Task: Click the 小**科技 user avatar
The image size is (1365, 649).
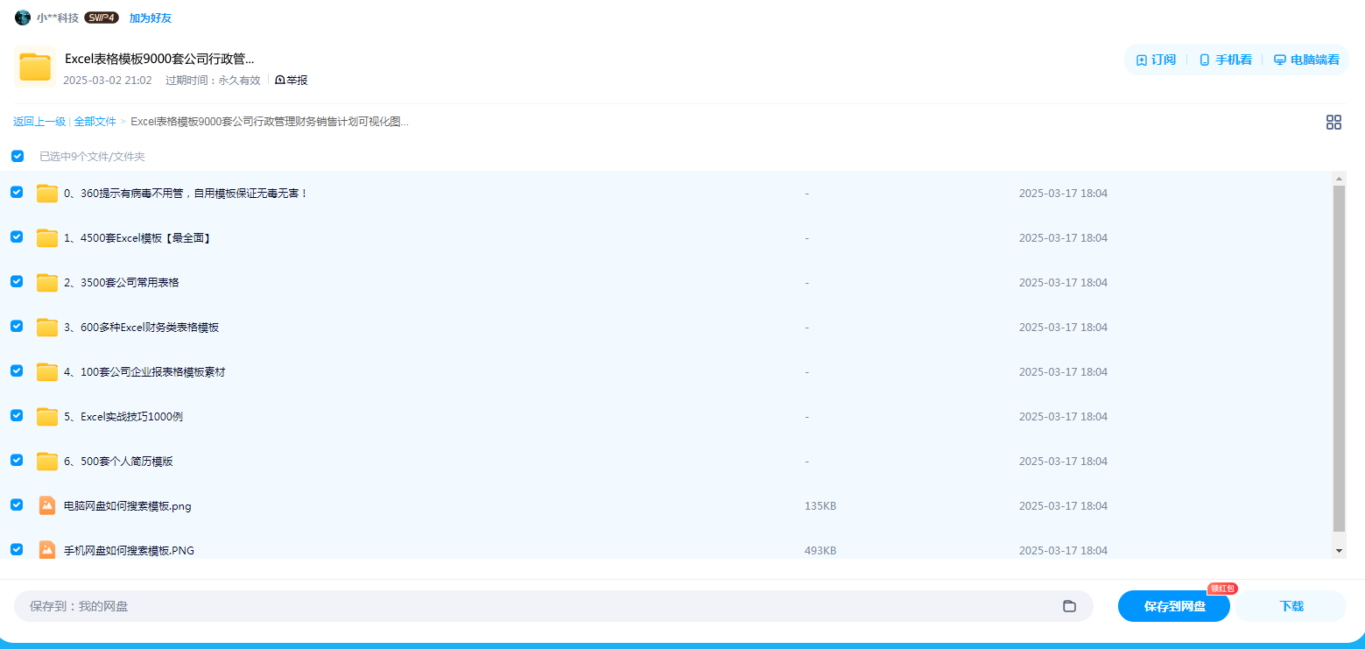Action: click(x=23, y=18)
